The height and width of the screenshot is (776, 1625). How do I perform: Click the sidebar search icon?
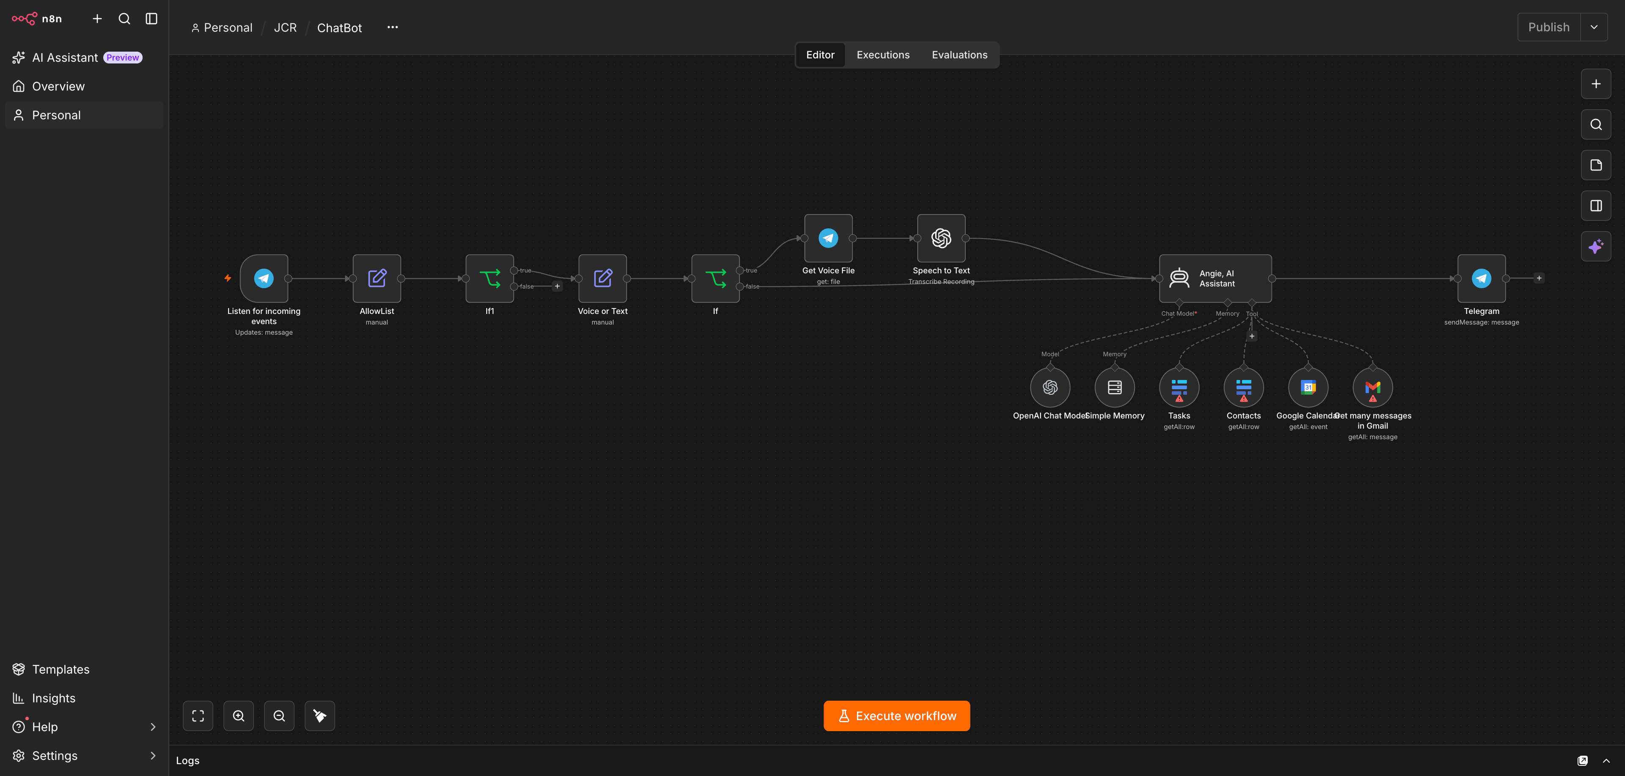pos(124,19)
